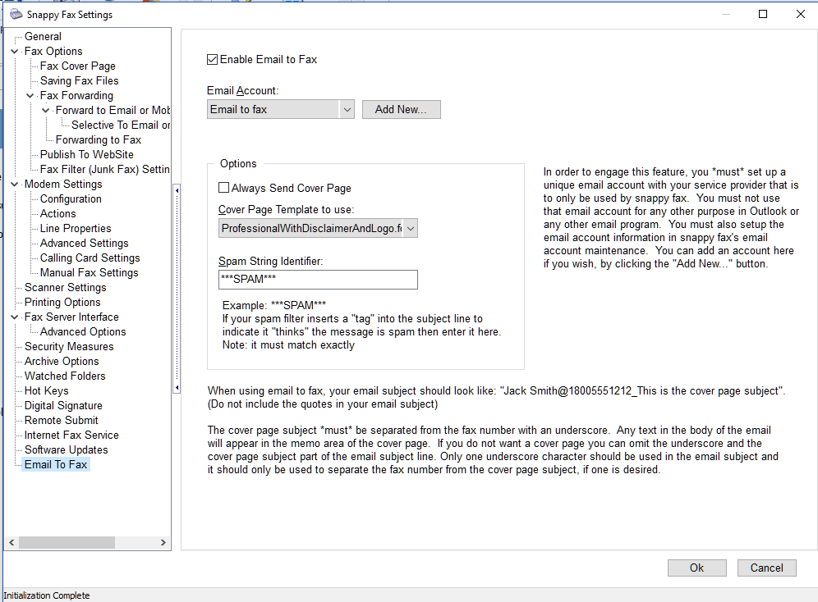Open Internet Fax Service settings
This screenshot has height=602, width=818.
click(x=71, y=435)
